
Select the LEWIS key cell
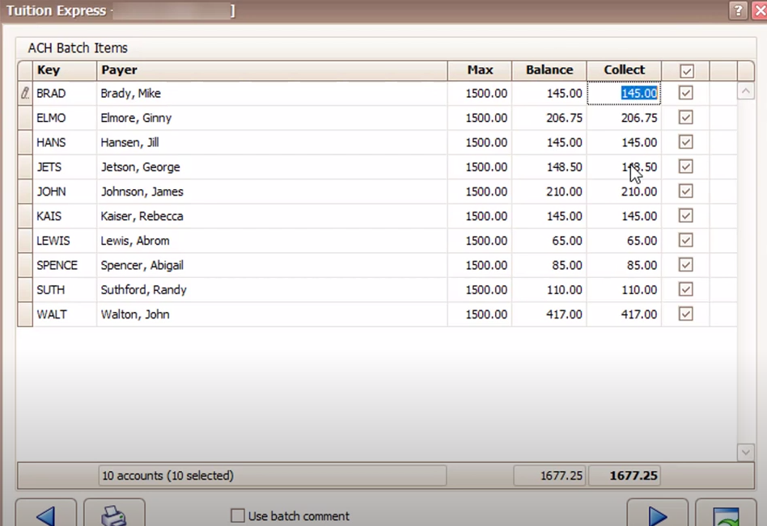pos(65,241)
